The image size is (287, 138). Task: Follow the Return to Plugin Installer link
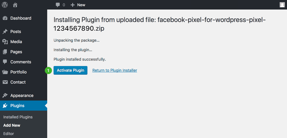pos(115,70)
